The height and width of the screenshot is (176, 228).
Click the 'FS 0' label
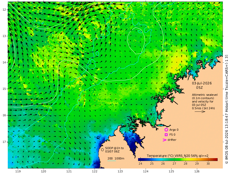[x=172, y=135]
